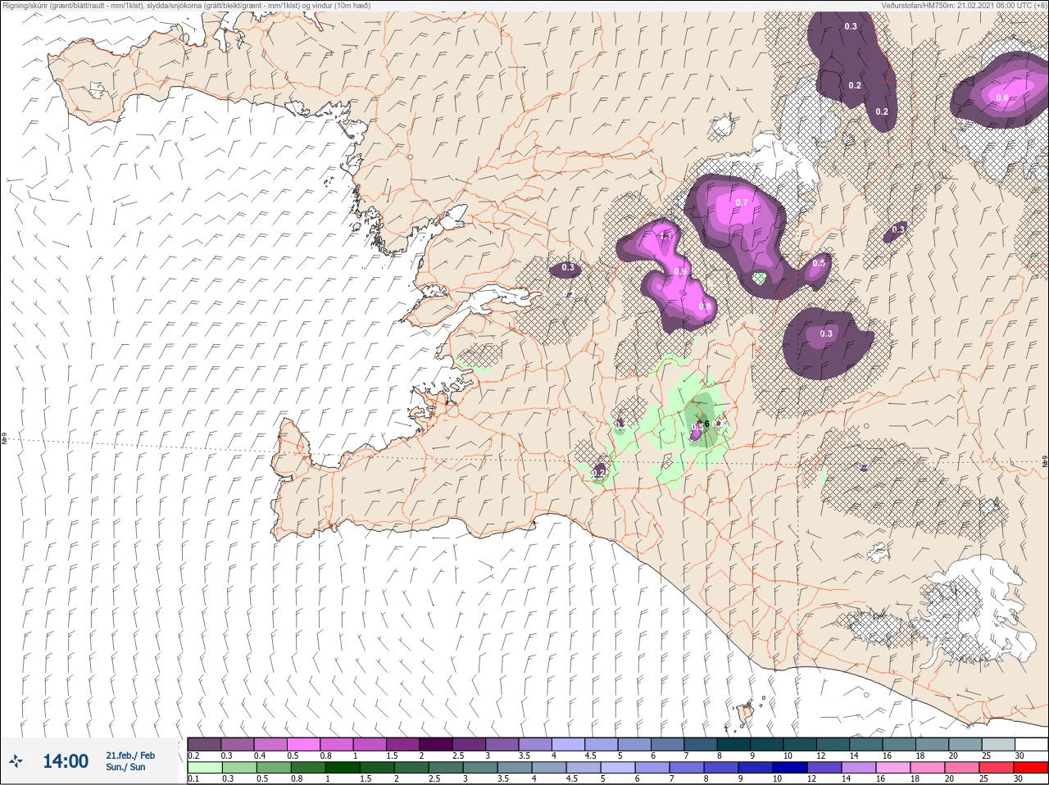Click the 0.9 snowfall value on the map
Viewport: 1049px width, 785px height.
680,271
